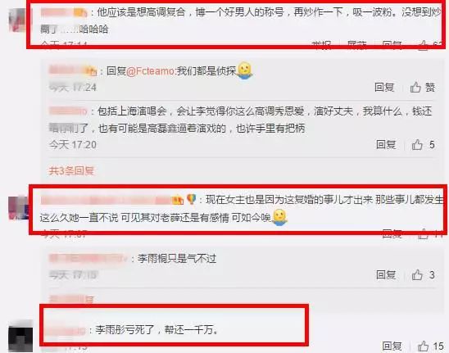The height and width of the screenshot is (353, 449).
Task: Click thumbs-up icon with 15 likes
Action: 423,346
